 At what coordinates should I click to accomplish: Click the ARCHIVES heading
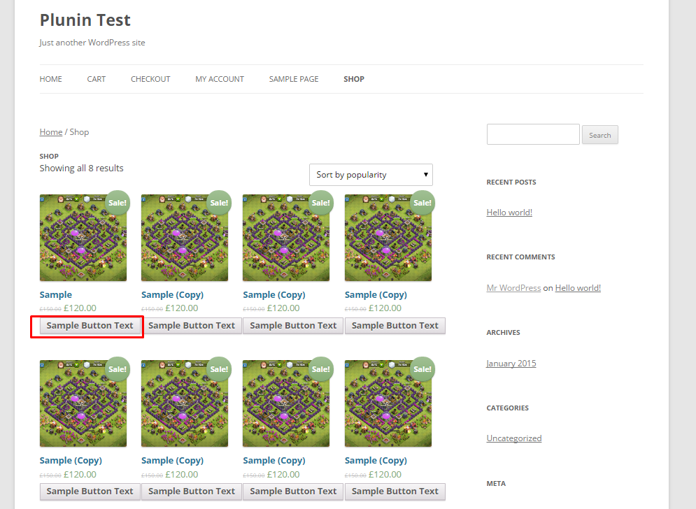point(504,332)
